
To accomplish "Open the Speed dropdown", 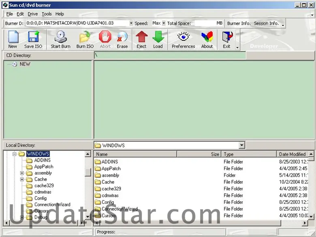I will tap(164, 23).
